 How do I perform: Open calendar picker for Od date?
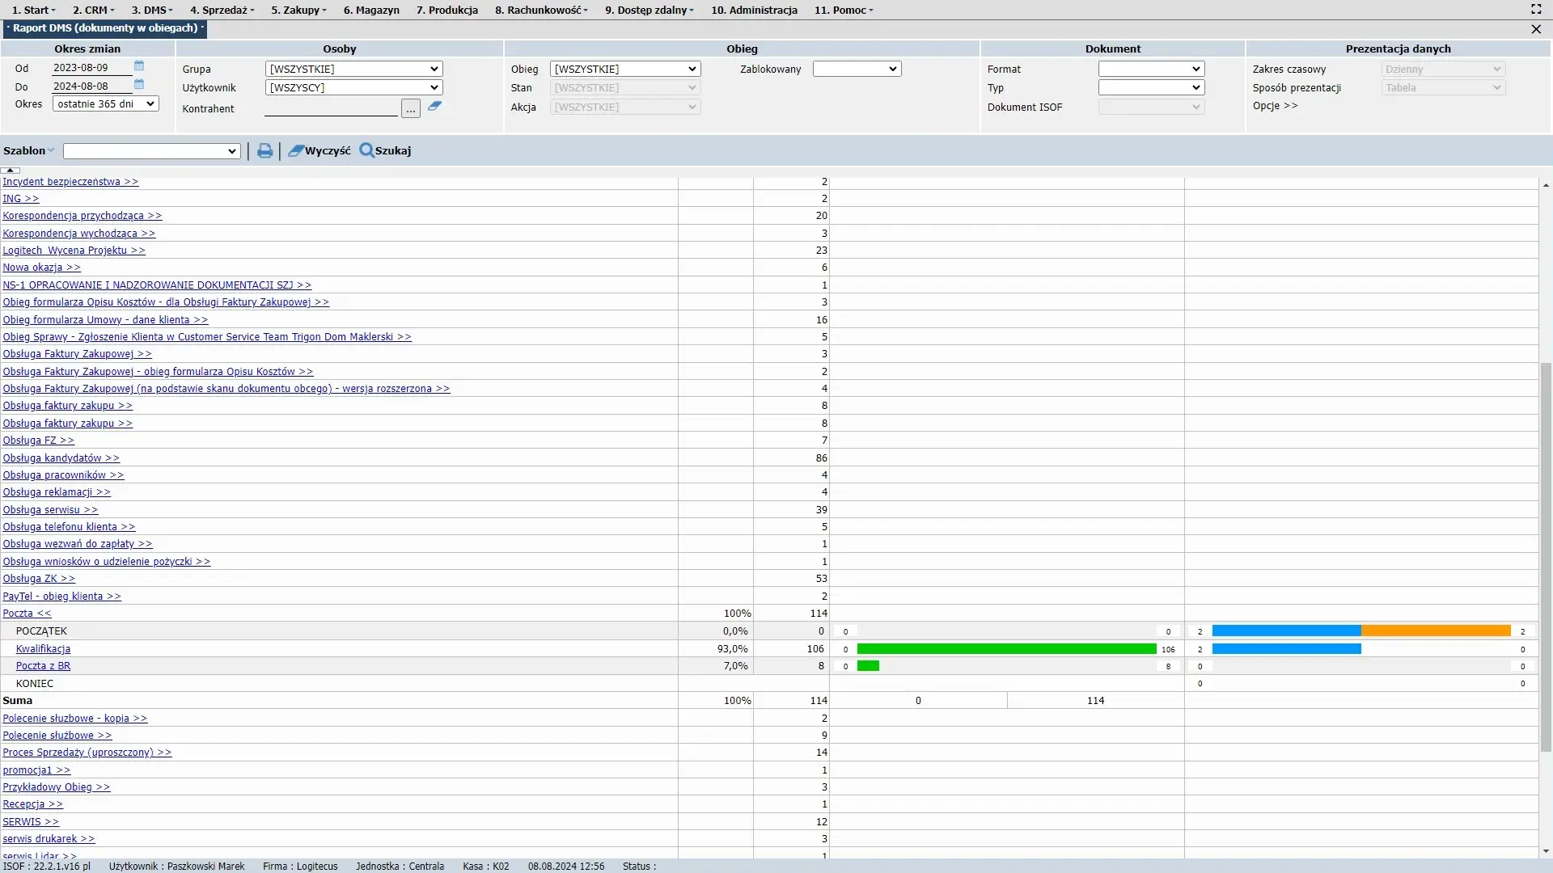139,66
